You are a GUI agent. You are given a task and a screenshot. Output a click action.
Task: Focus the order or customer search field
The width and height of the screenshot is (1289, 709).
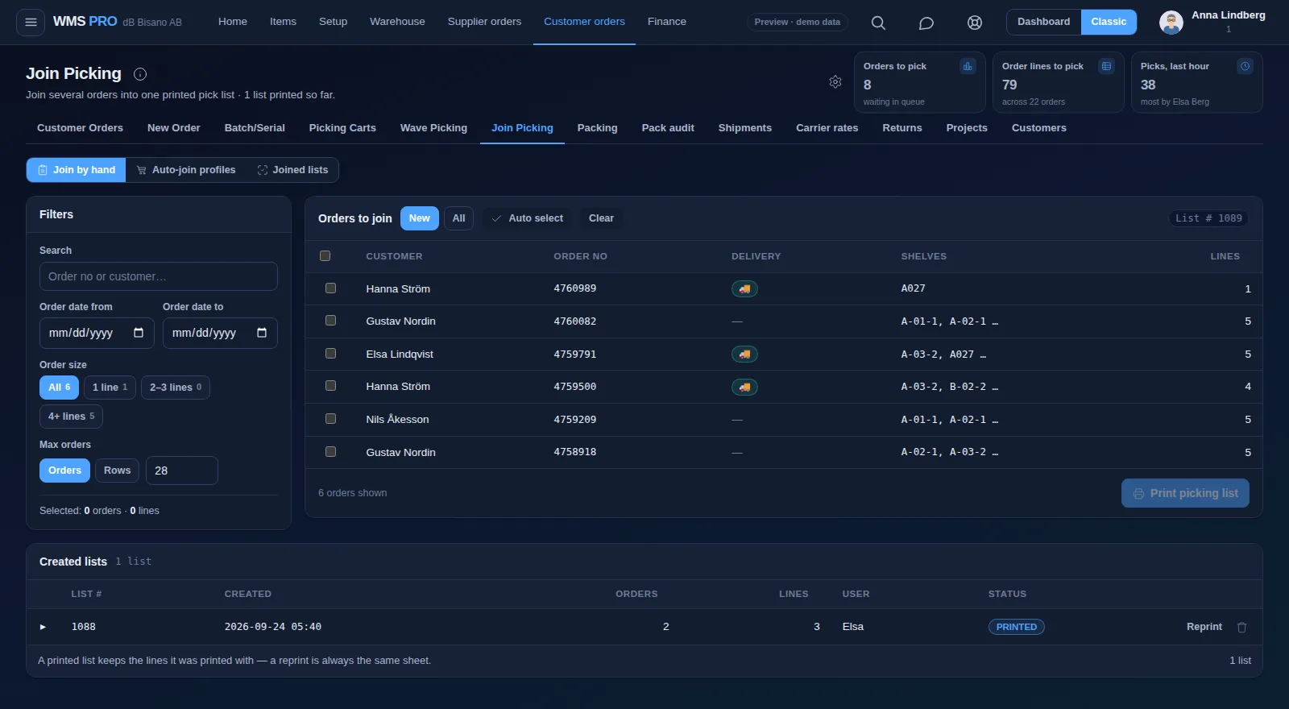pyautogui.click(x=159, y=276)
